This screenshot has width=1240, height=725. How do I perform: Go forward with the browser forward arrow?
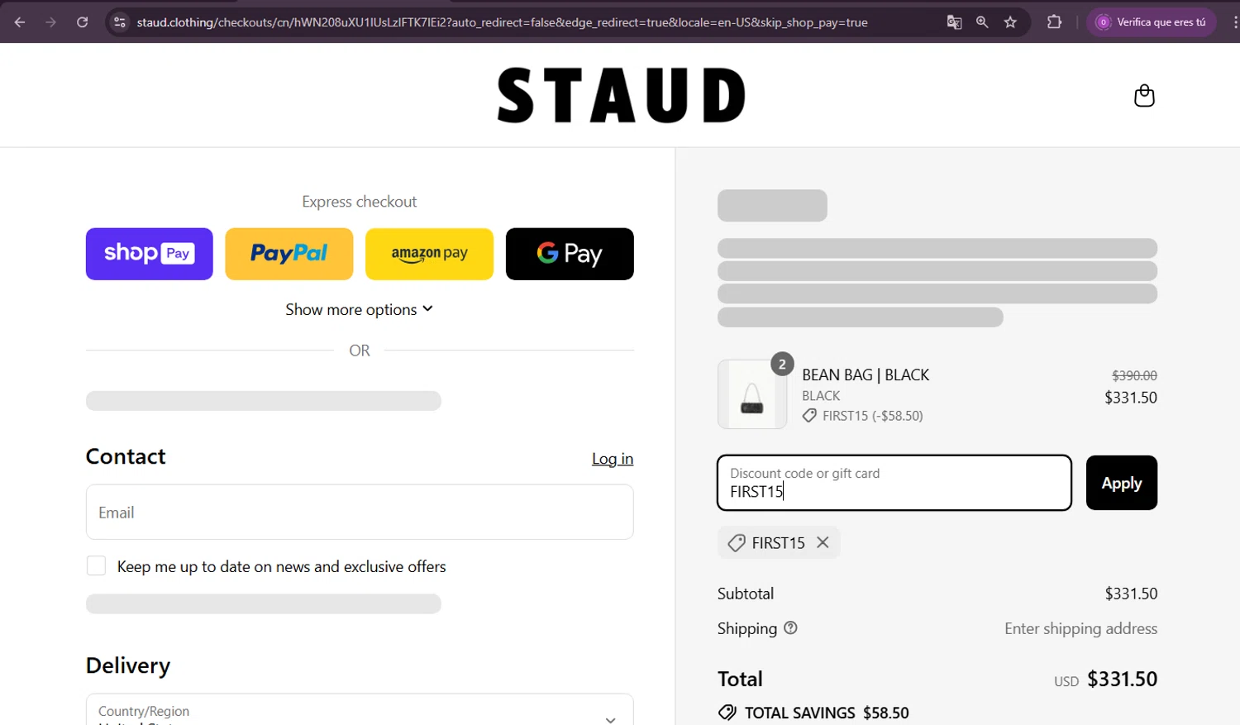point(51,22)
